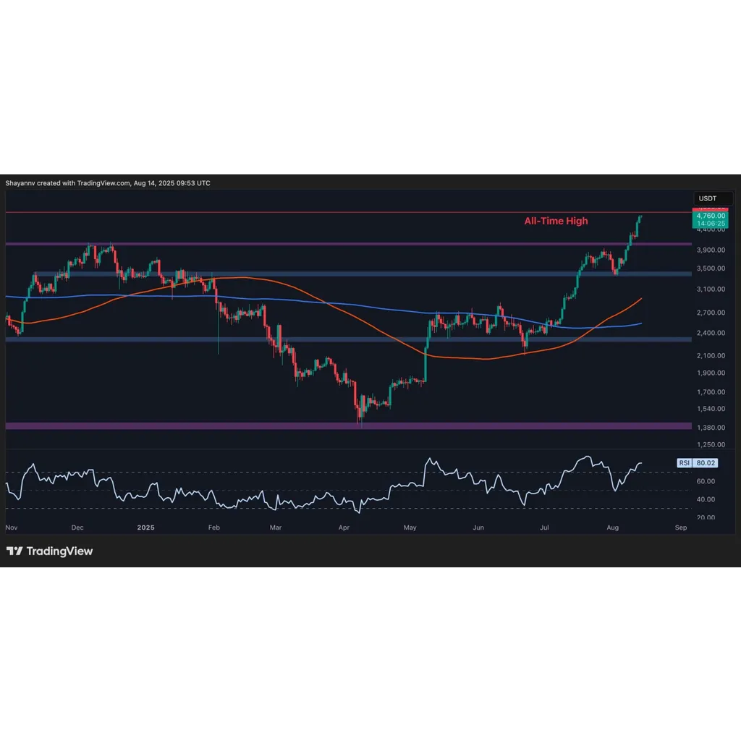Click the 3,900.00 price axis label
The image size is (741, 741).
tap(711, 250)
